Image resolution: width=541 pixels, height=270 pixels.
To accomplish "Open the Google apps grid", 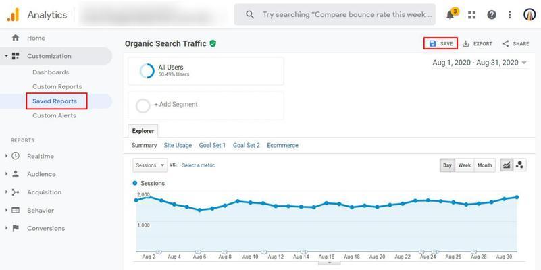I will click(471, 15).
